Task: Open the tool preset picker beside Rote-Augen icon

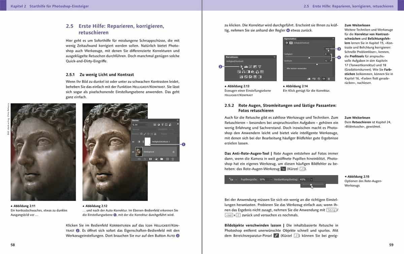Action: pyautogui.click(x=236, y=180)
